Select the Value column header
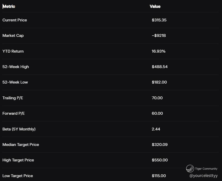 pyautogui.click(x=155, y=6)
